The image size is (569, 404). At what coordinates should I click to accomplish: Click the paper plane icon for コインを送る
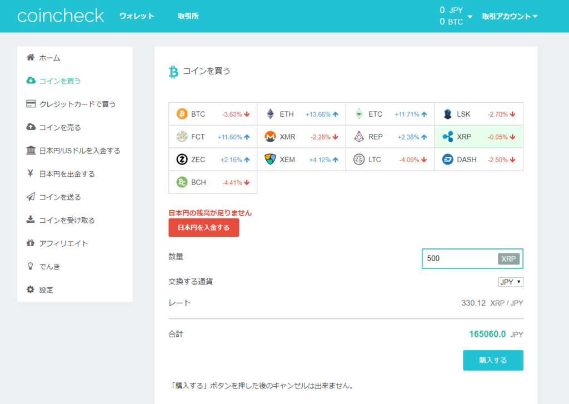click(x=31, y=196)
